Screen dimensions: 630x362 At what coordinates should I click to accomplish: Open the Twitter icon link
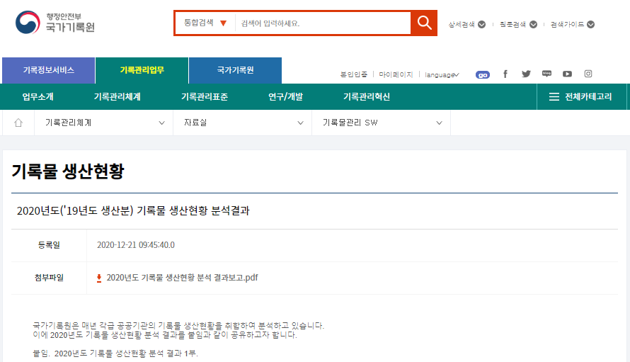pyautogui.click(x=526, y=74)
